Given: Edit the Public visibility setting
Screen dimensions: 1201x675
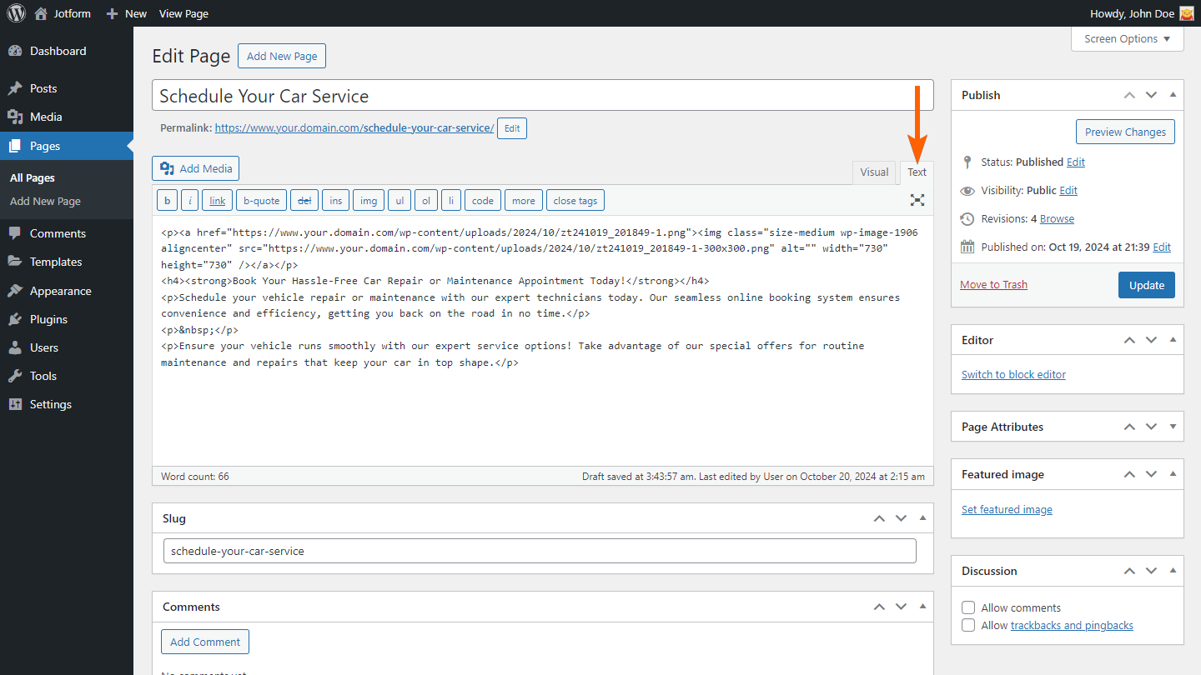Looking at the screenshot, I should (1068, 190).
